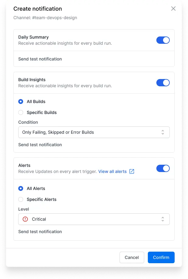The height and width of the screenshot is (279, 188).
Task: Click the Condition dropdown chevron arrows
Action: tap(162, 132)
